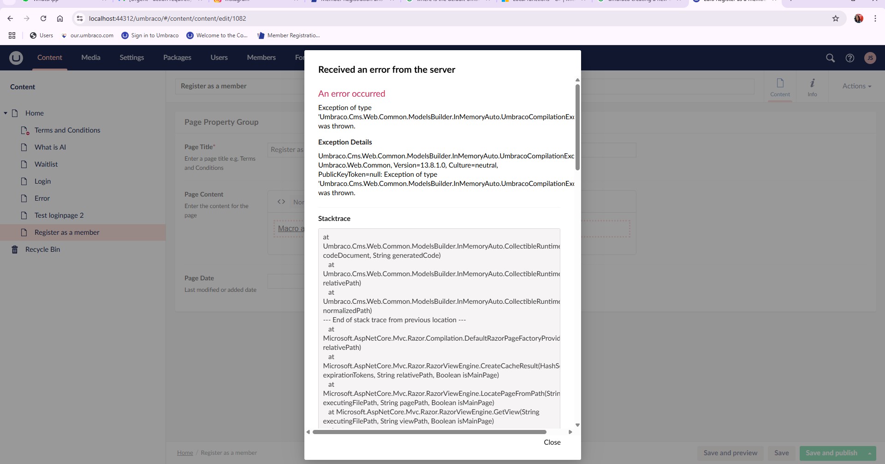Click the Stacktrace heading text
885x464 pixels.
pos(334,219)
